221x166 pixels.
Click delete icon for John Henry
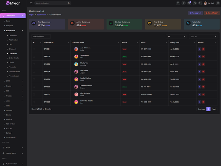click(203, 56)
